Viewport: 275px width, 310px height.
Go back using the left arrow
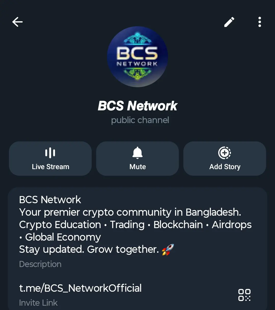click(17, 22)
